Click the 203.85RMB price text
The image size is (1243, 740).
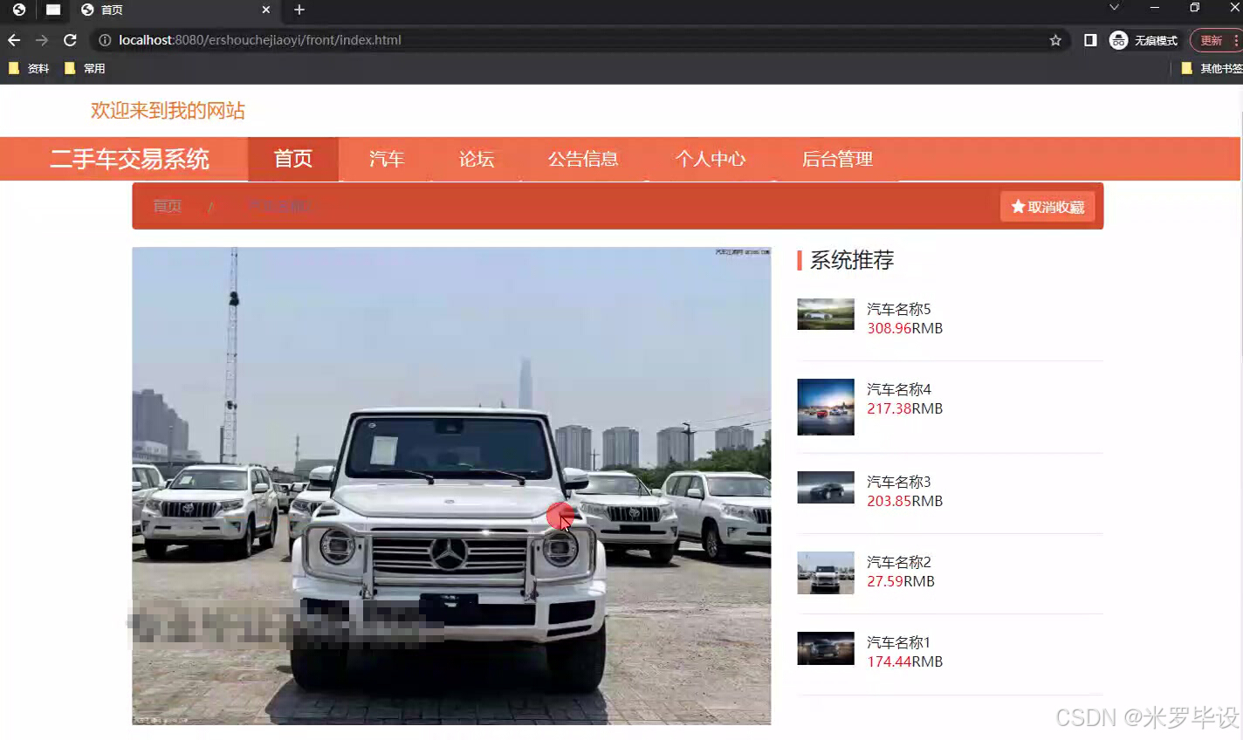905,501
